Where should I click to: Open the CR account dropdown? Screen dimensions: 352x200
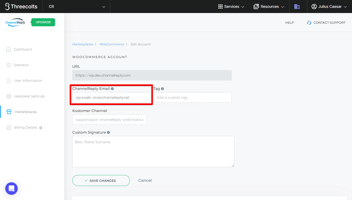point(77,7)
